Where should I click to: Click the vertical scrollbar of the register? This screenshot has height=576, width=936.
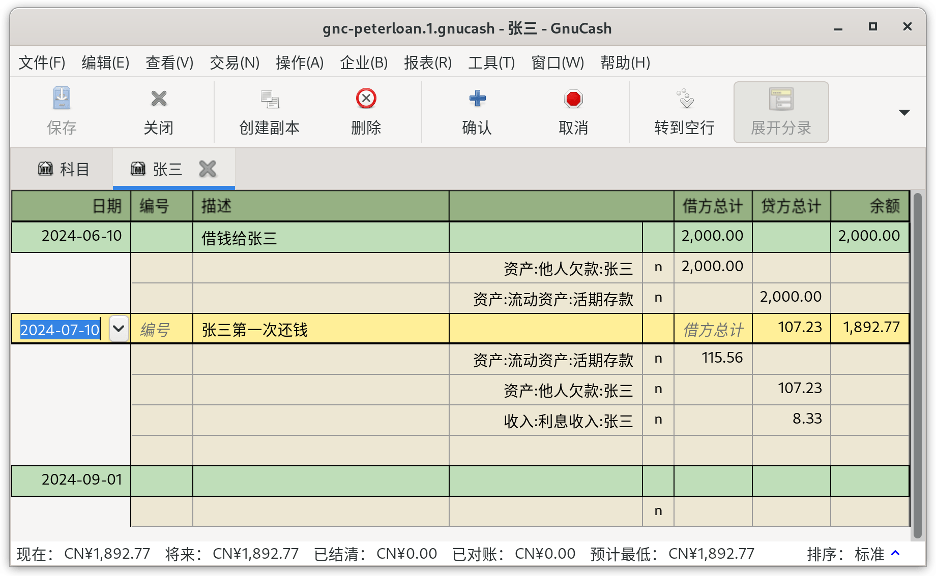pyautogui.click(x=917, y=365)
